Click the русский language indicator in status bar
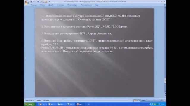Viewport: 190px width, 106px height. (x=46, y=100)
